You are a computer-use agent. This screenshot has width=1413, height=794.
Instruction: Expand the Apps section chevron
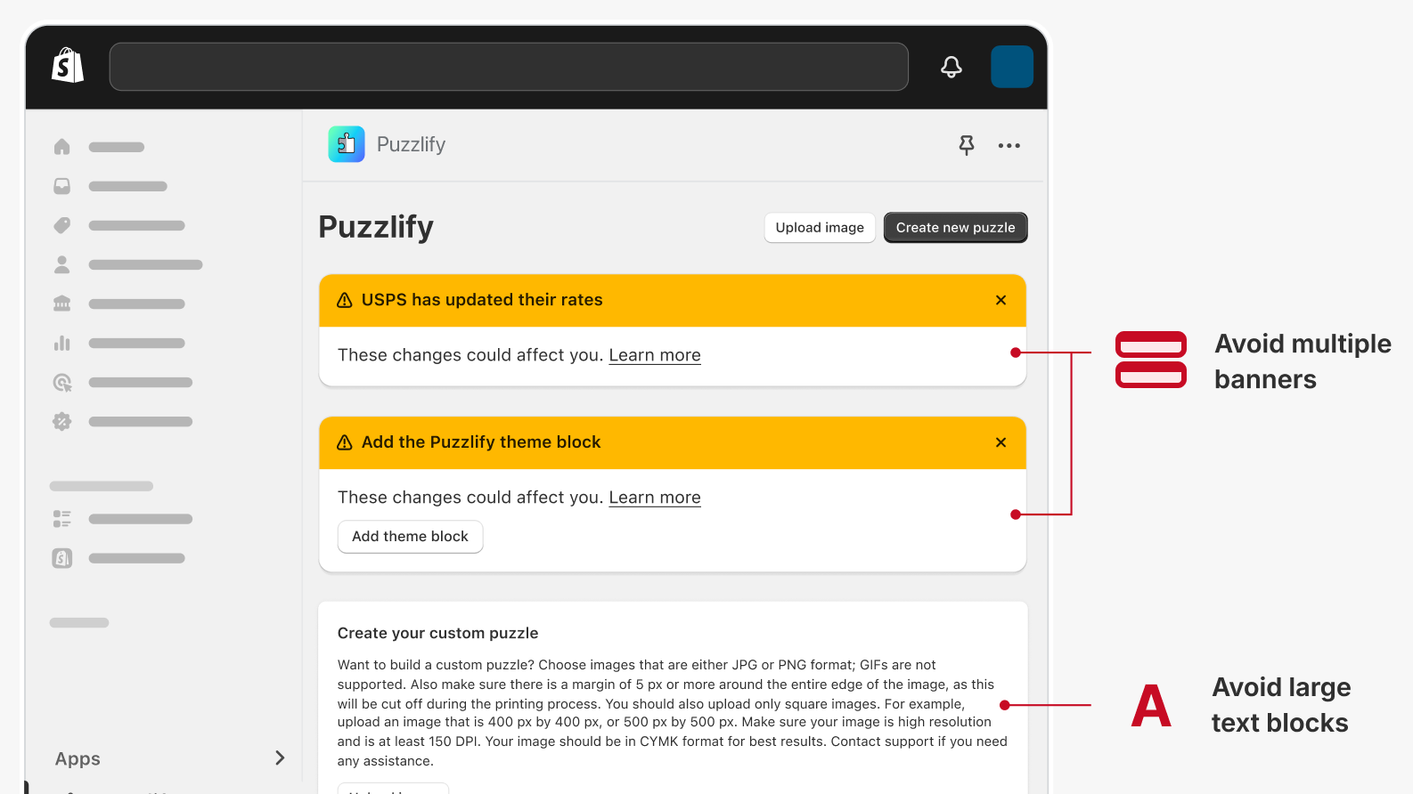tap(280, 758)
